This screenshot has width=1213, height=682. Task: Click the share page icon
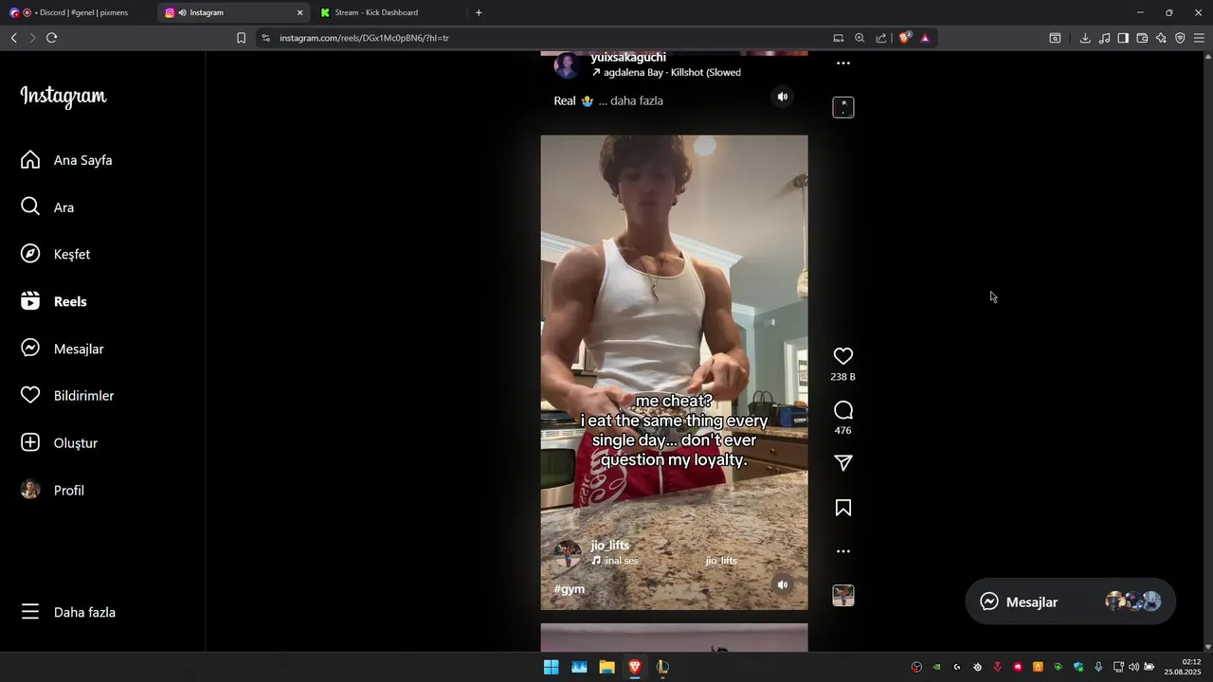click(x=881, y=38)
